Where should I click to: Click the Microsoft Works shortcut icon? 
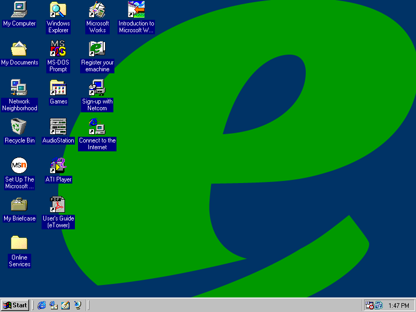(97, 9)
